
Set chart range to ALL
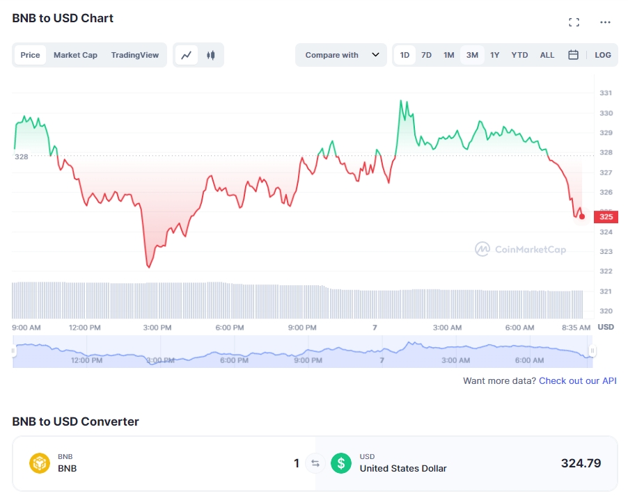point(547,55)
